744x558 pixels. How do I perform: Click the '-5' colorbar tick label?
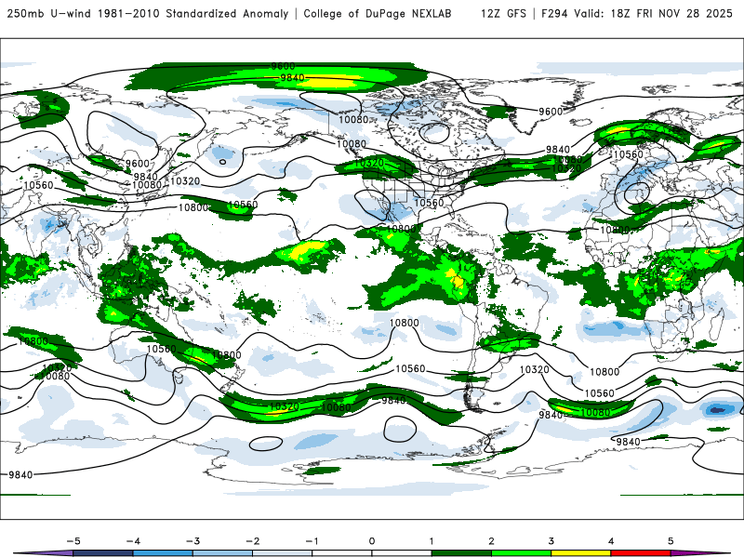(x=73, y=541)
